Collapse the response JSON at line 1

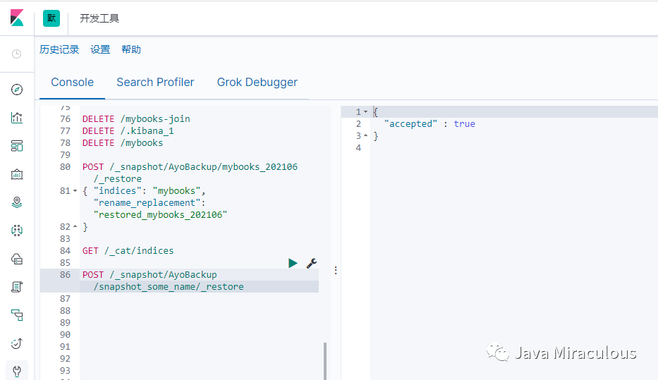pos(366,112)
